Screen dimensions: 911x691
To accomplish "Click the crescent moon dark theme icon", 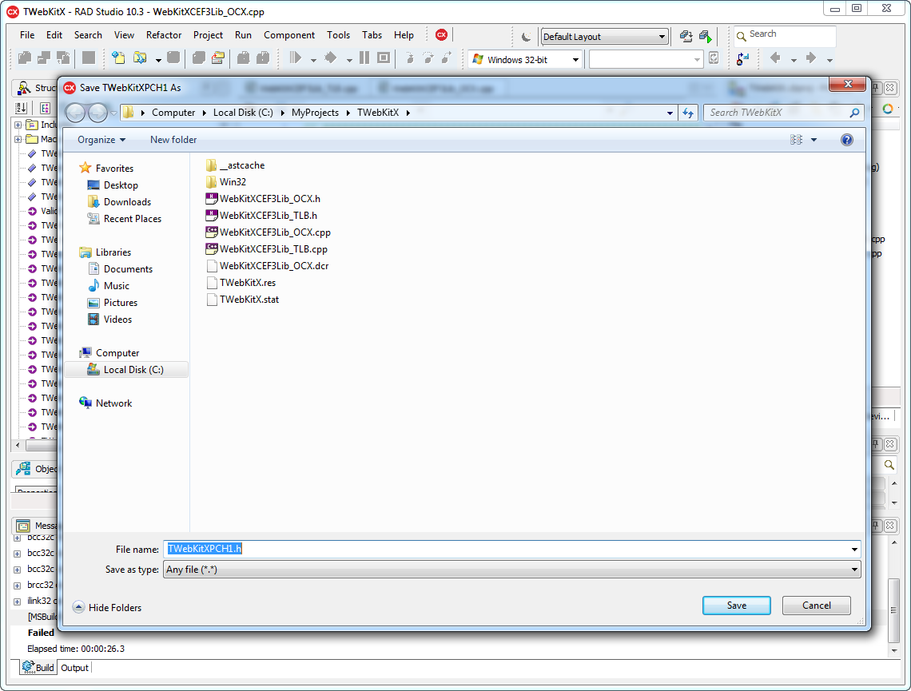I will pyautogui.click(x=527, y=37).
